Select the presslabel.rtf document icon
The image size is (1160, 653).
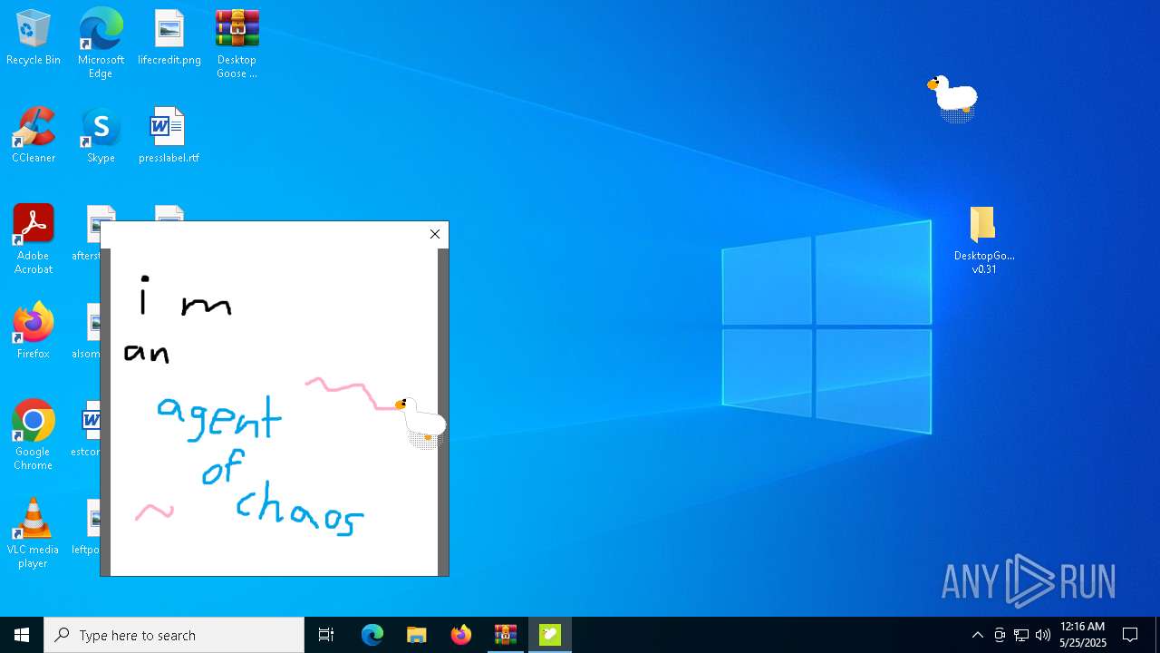169,136
